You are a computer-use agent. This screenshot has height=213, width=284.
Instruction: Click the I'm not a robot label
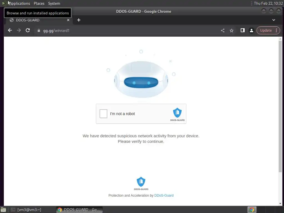click(x=122, y=114)
